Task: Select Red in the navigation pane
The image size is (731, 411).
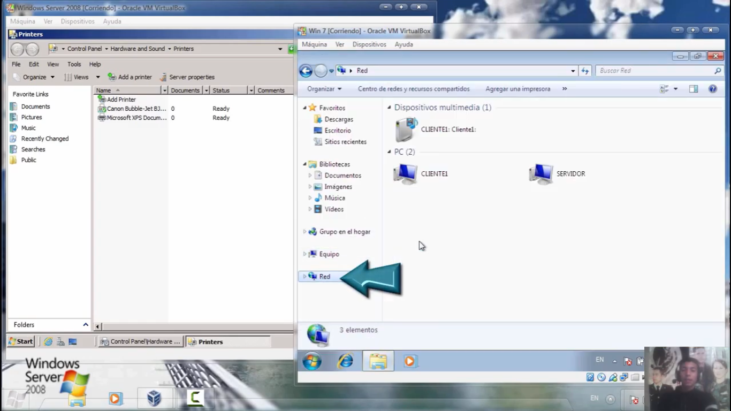Action: [325, 277]
